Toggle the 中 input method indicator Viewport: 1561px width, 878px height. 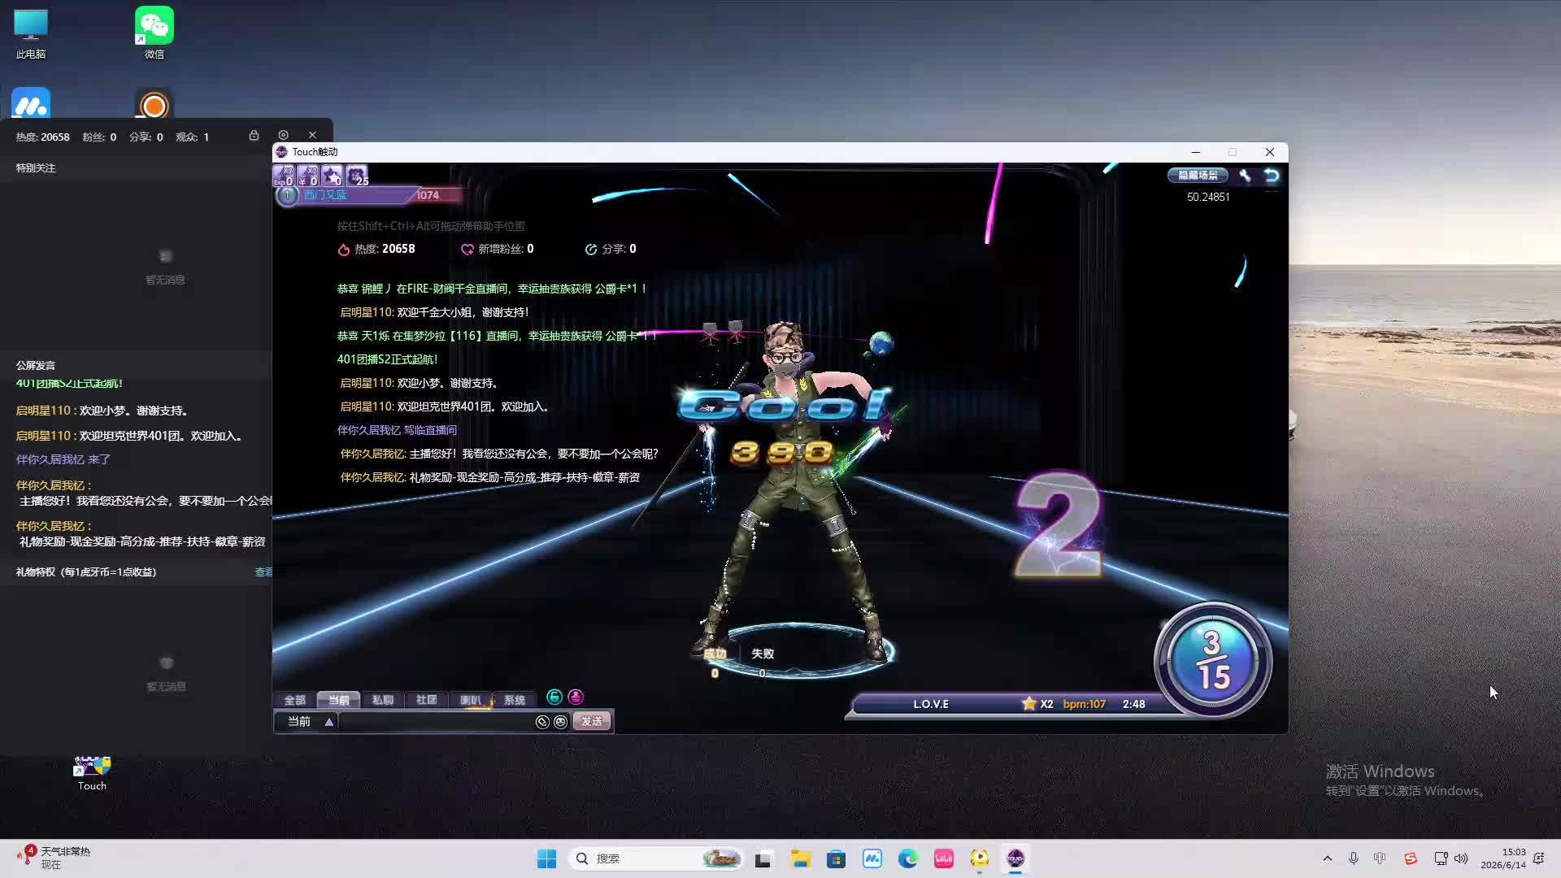click(x=1380, y=858)
